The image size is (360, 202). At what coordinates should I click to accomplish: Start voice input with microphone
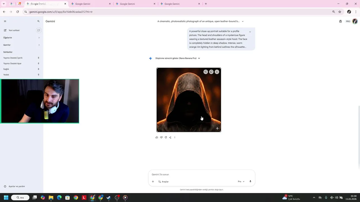[250, 182]
